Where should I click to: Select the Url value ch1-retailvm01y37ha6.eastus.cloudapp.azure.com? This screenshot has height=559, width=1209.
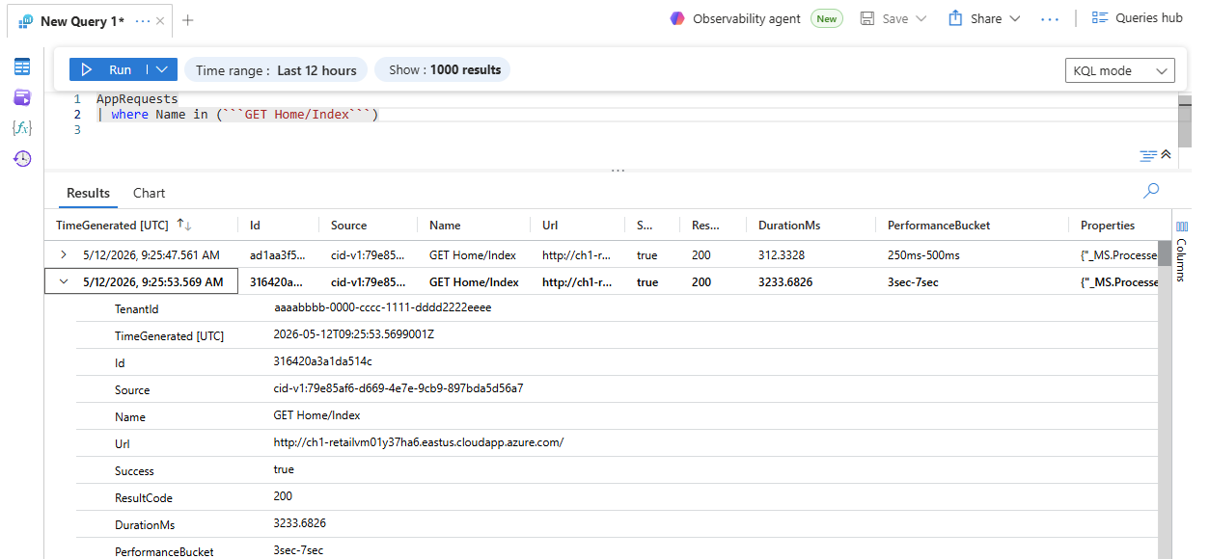click(x=418, y=442)
